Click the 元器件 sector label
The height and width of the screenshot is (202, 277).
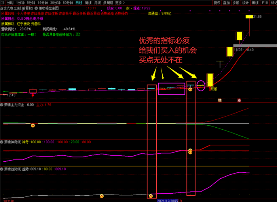pyautogui.click(x=36, y=24)
